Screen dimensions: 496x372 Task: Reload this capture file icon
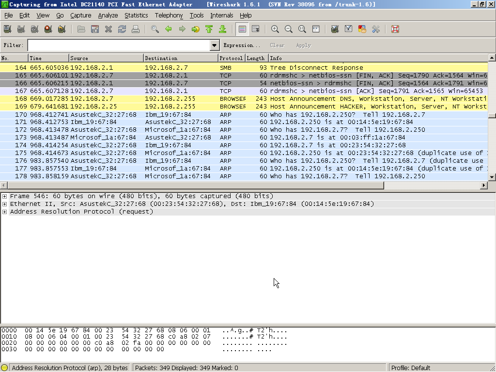pos(122,29)
